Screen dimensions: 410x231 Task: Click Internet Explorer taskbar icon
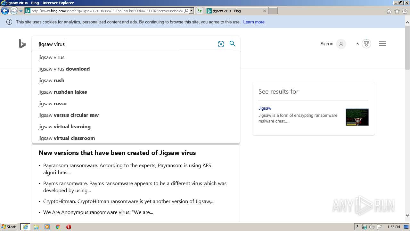click(x=25, y=227)
